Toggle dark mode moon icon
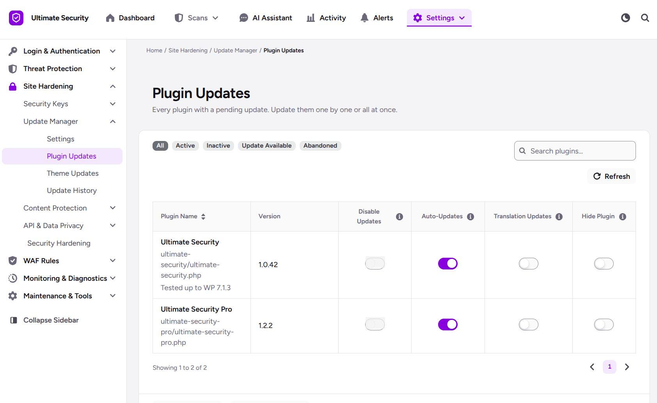The image size is (657, 403). click(x=625, y=18)
